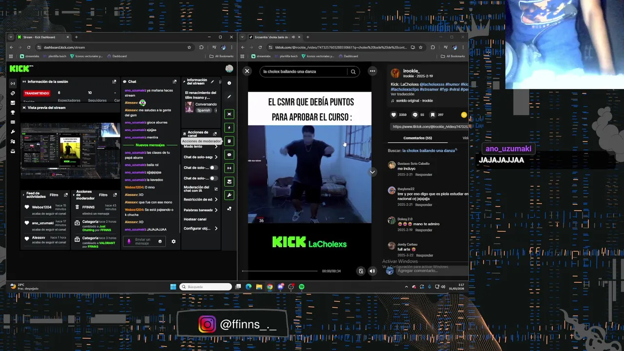The height and width of the screenshot is (351, 624).
Task: Open streamlabs bookmark in Kick window
Action: [29, 56]
